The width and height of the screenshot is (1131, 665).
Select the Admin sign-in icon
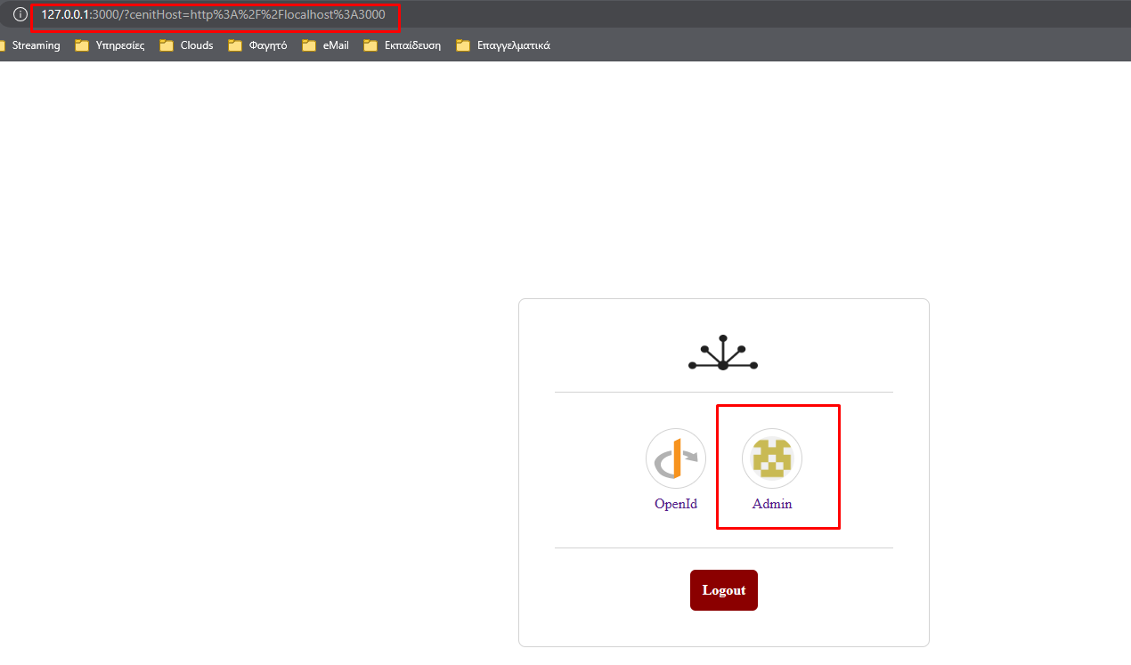click(x=771, y=458)
